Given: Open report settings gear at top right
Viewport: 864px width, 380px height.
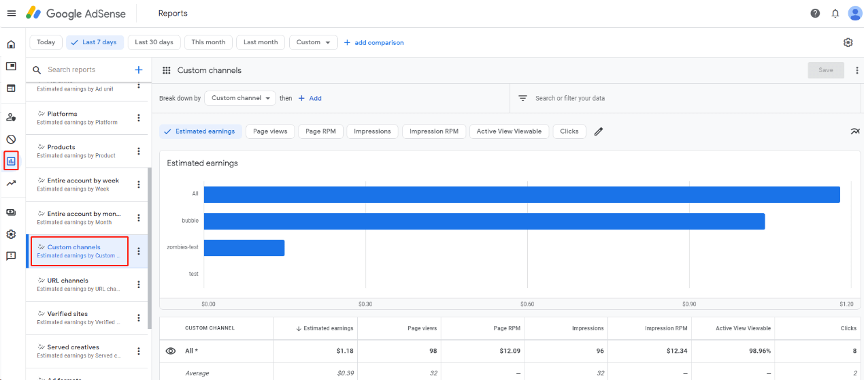Looking at the screenshot, I should pos(848,42).
